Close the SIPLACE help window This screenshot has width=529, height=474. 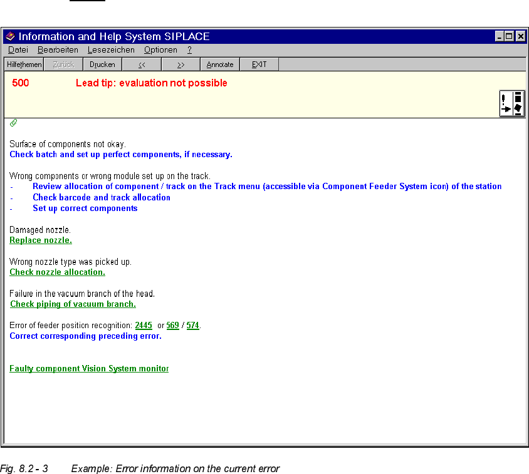(521, 36)
